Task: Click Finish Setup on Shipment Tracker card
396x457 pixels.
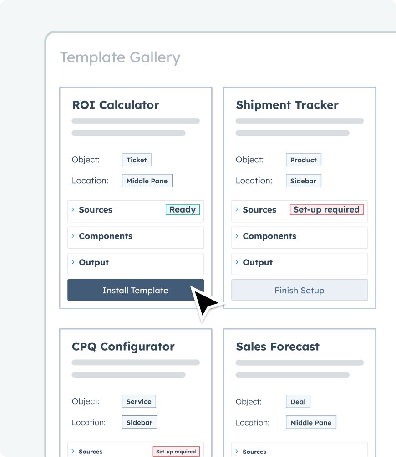Action: click(299, 291)
